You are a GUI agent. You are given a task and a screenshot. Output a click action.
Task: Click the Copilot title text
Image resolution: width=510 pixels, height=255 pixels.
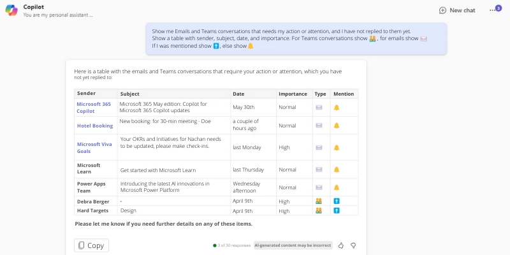pyautogui.click(x=34, y=7)
